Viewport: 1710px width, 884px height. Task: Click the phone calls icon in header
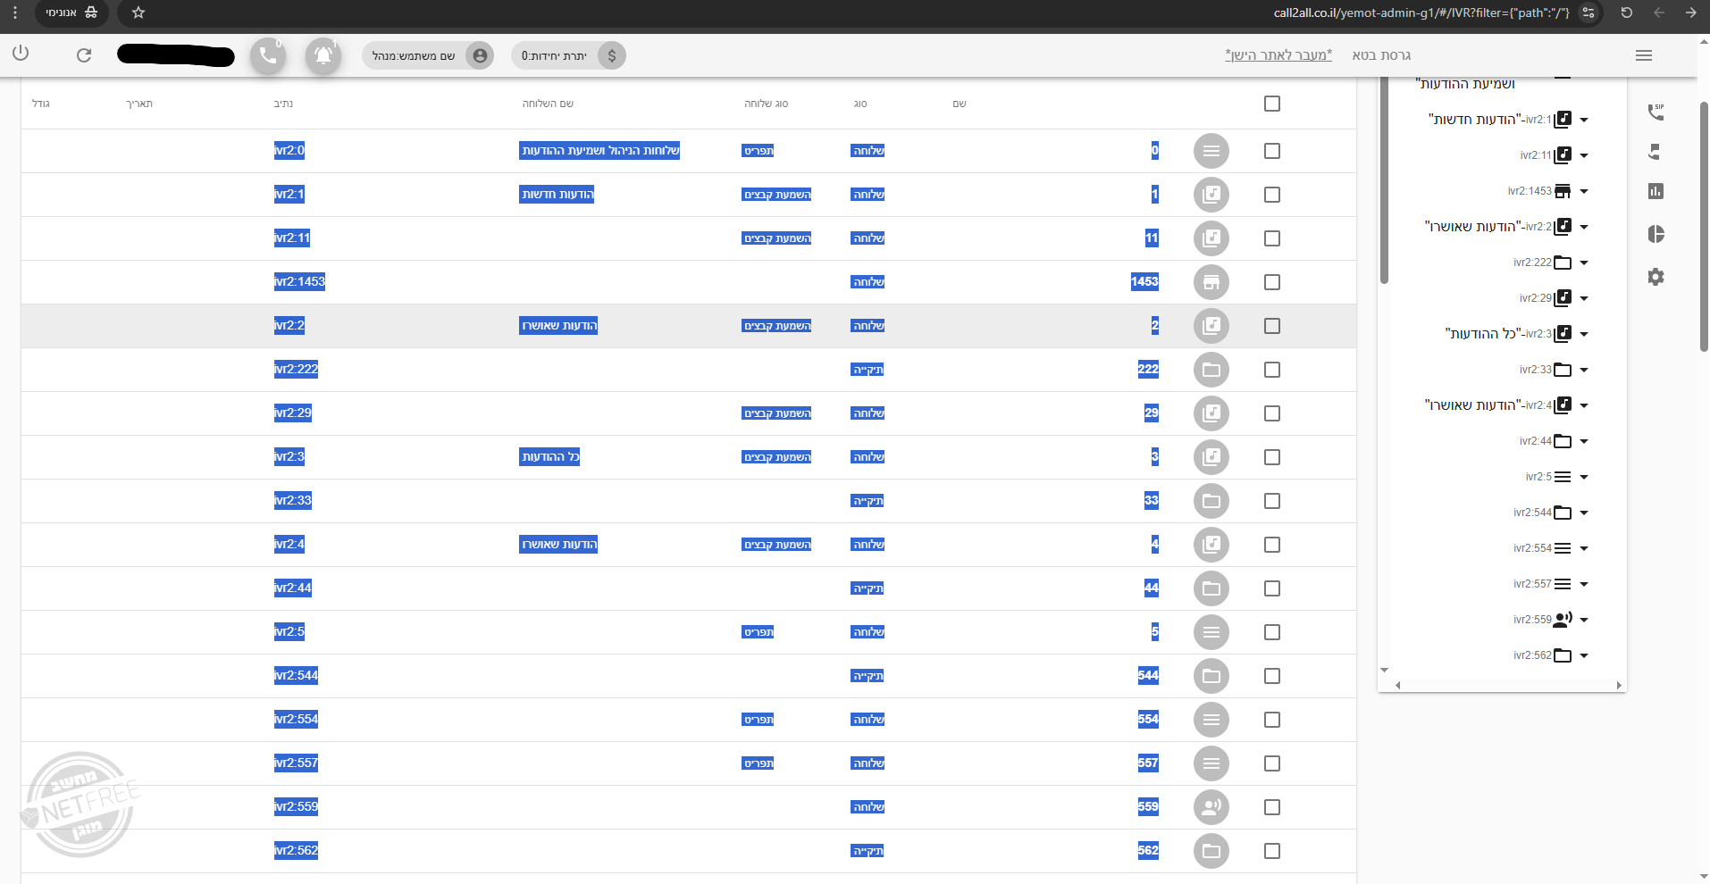click(268, 55)
